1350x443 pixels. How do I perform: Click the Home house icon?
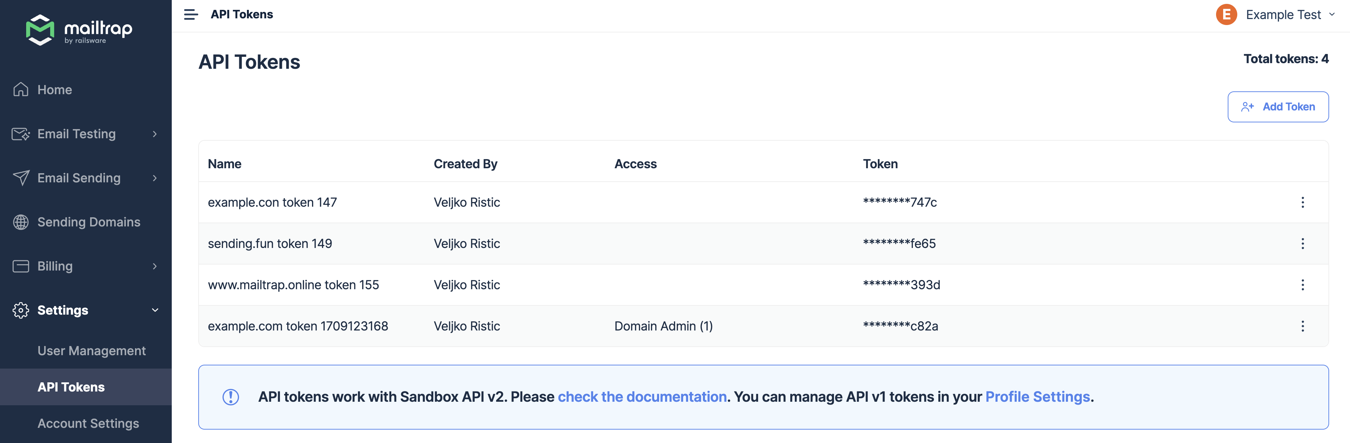coord(21,90)
